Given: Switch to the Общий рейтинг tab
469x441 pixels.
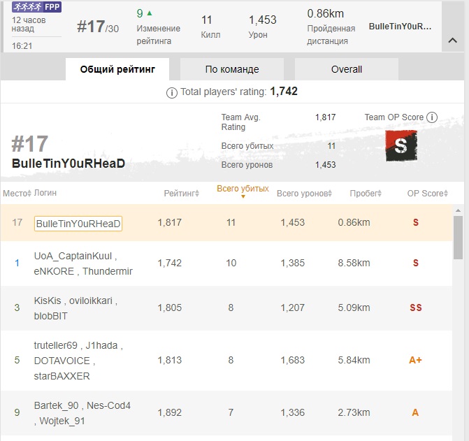Looking at the screenshot, I should (x=117, y=69).
